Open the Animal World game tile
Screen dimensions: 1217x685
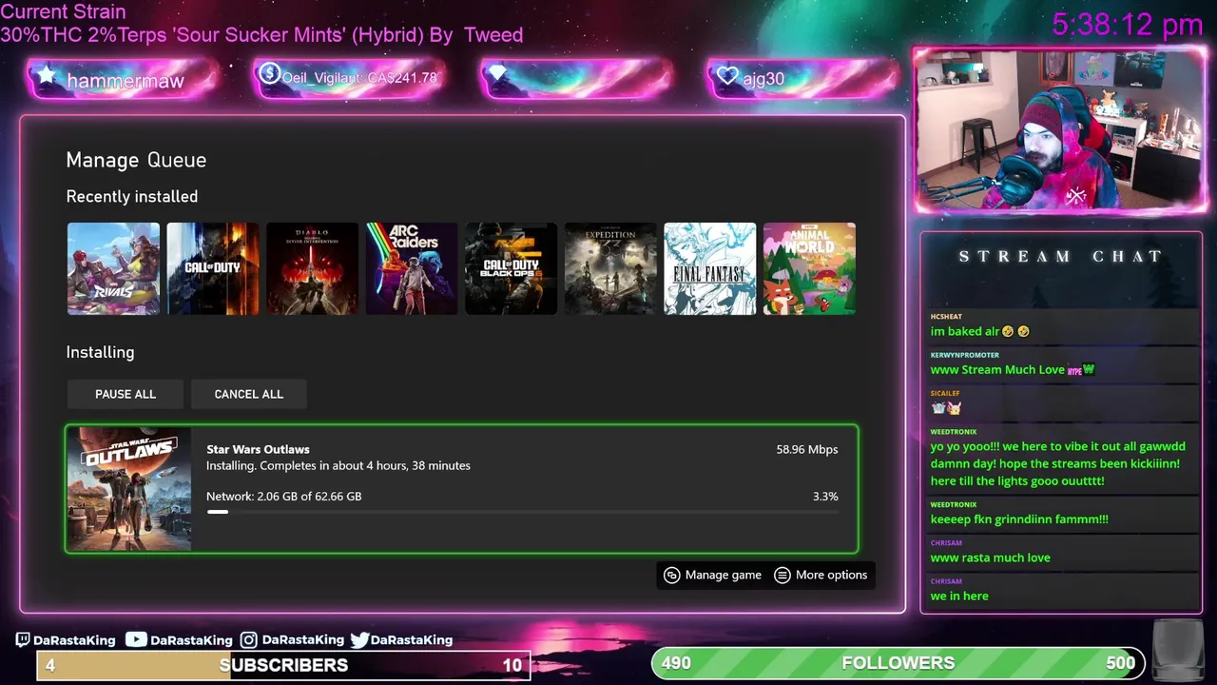[809, 268]
